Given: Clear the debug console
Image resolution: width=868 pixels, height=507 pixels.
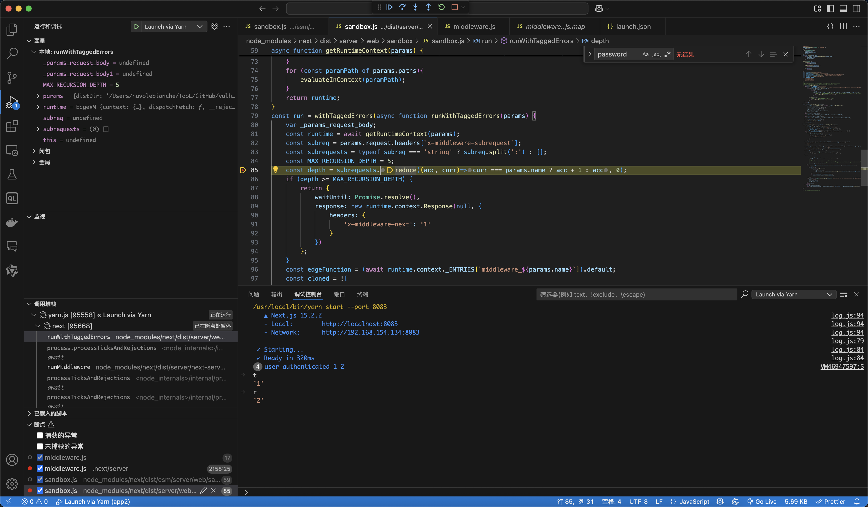Looking at the screenshot, I should 844,294.
